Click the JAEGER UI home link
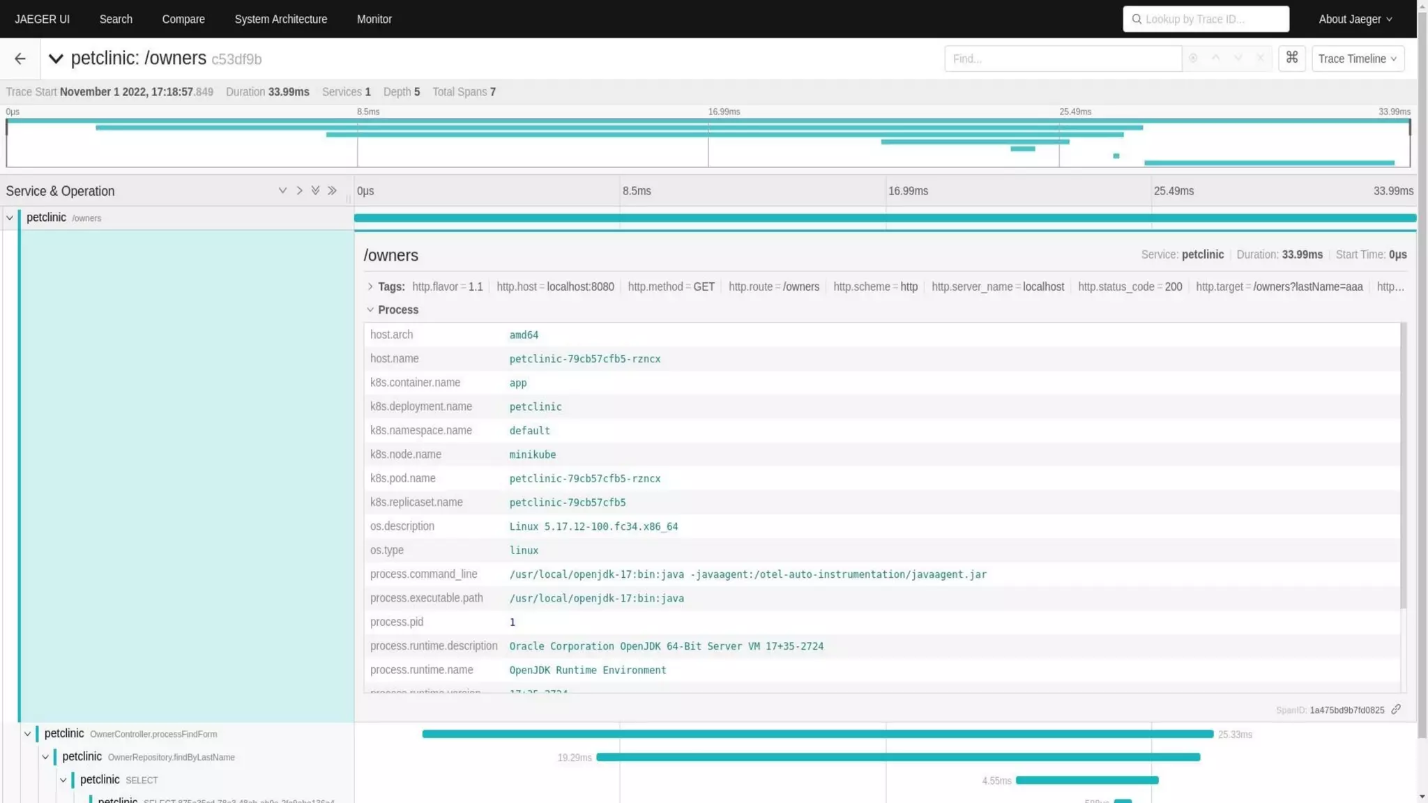The width and height of the screenshot is (1428, 803). [42, 20]
